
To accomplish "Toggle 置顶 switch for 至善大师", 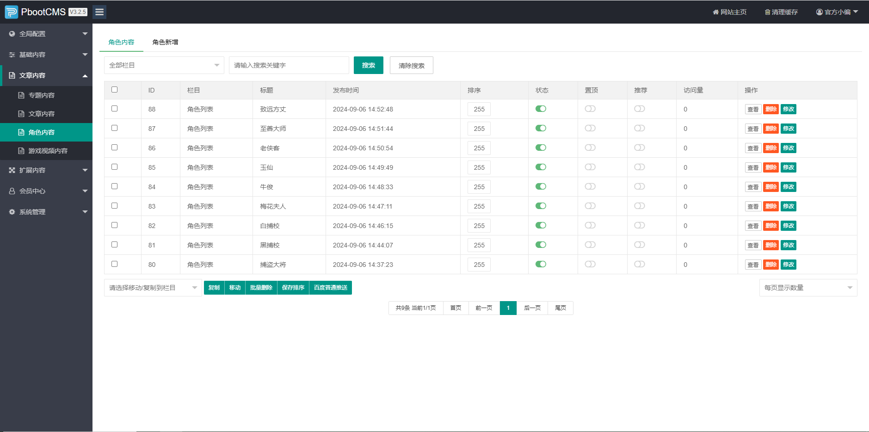I will 590,128.
